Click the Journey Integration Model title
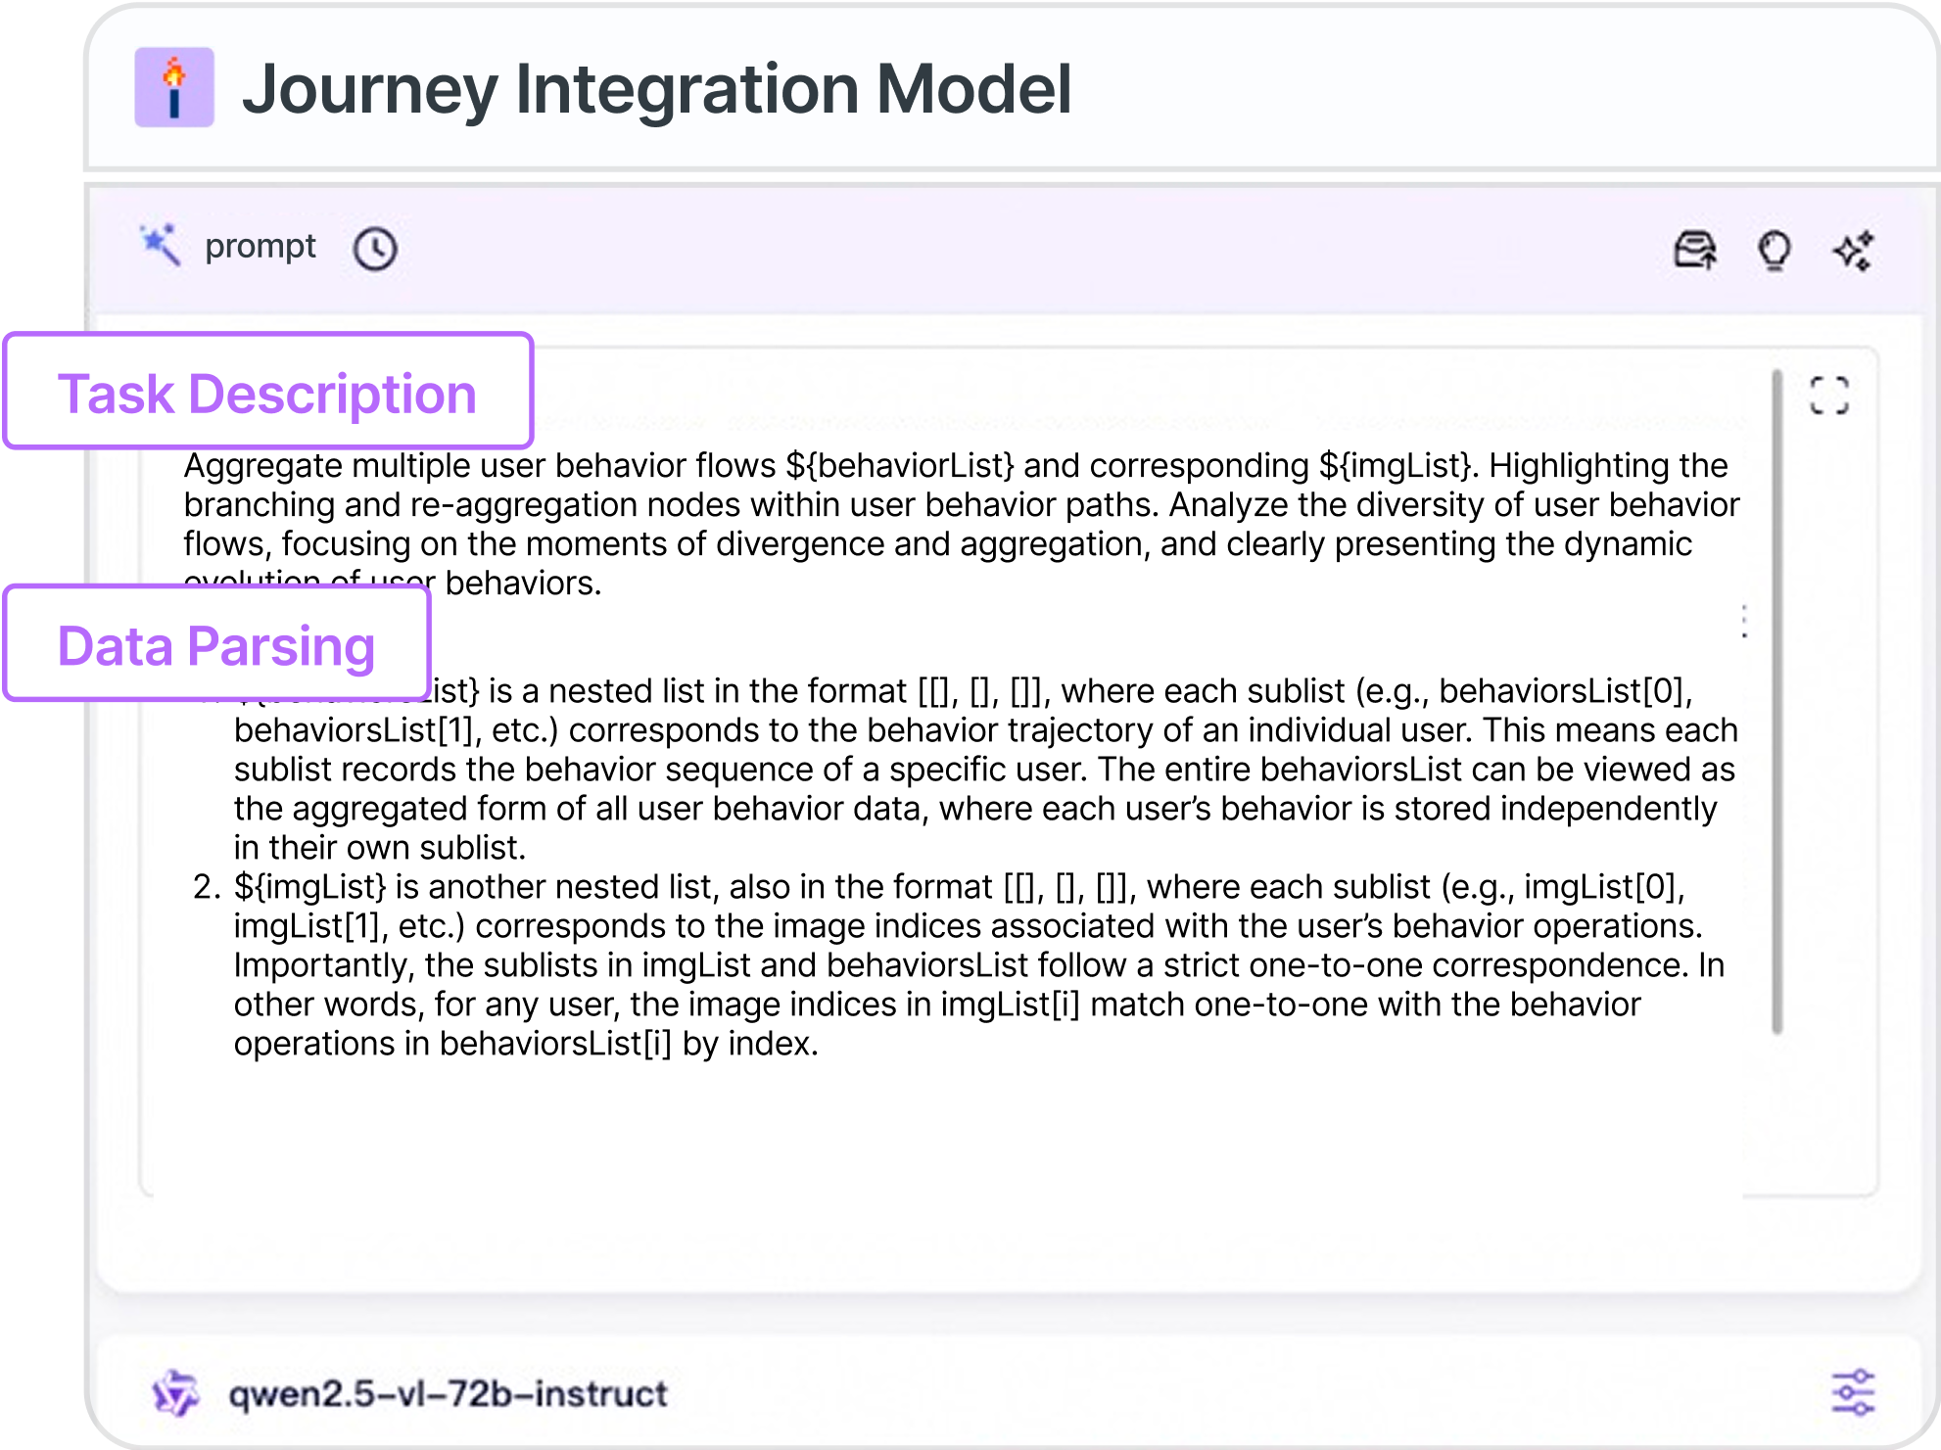Image resolution: width=1941 pixels, height=1450 pixels. (x=656, y=89)
